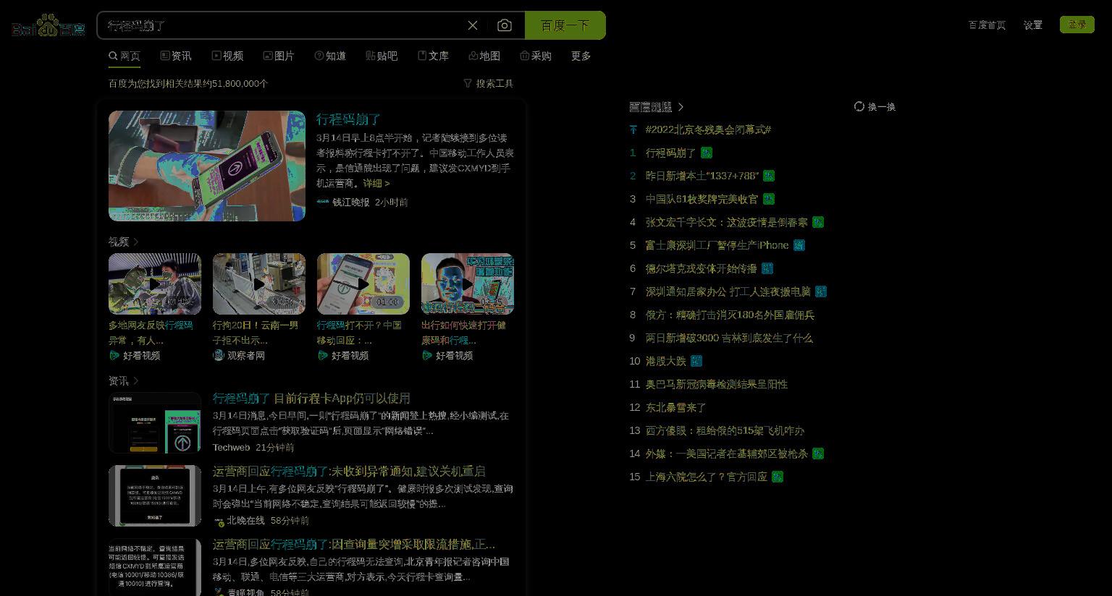The height and width of the screenshot is (596, 1112).
Task: Open hot search 港股大跌
Action: pos(666,361)
